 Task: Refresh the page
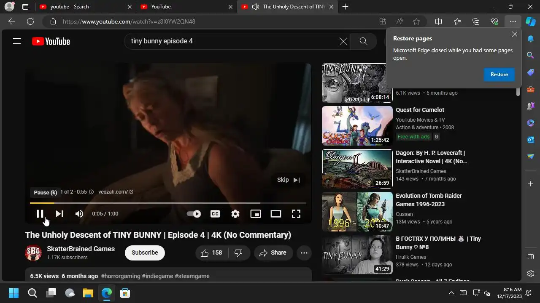point(30,21)
